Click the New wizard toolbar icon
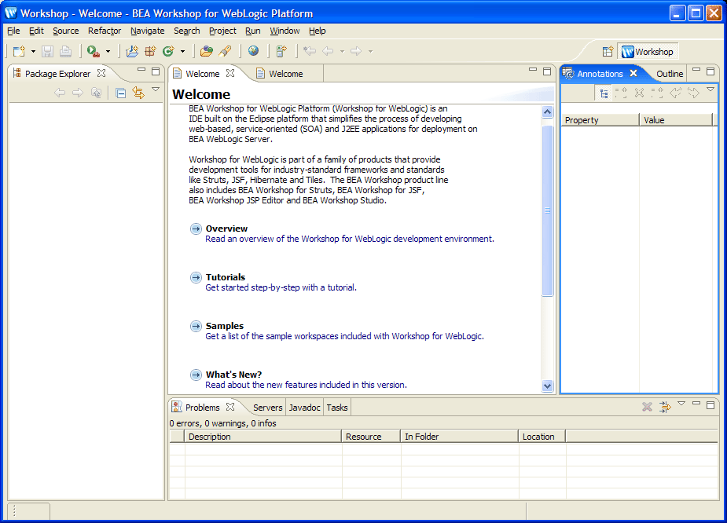The image size is (727, 523). 19,51
